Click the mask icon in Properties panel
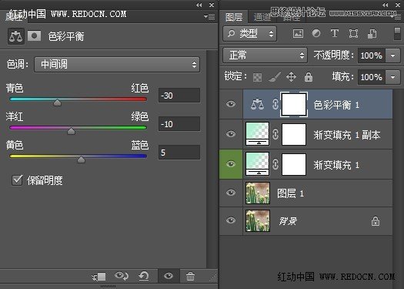 (x=35, y=36)
